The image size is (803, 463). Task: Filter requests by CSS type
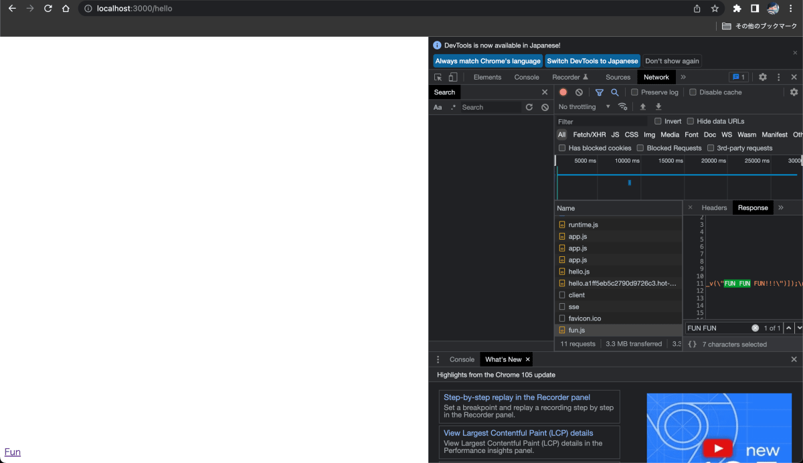point(632,134)
